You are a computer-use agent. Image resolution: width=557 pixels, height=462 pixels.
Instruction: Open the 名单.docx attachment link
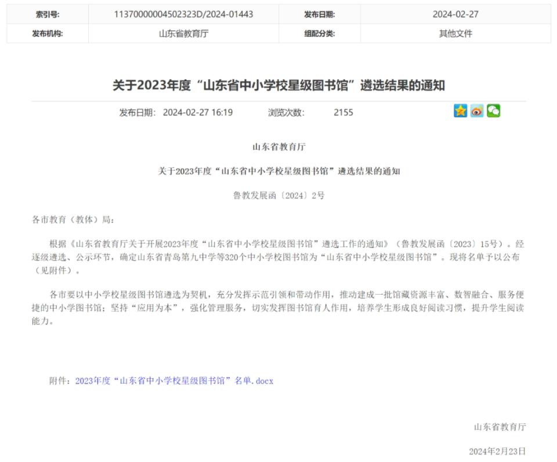[174, 381]
